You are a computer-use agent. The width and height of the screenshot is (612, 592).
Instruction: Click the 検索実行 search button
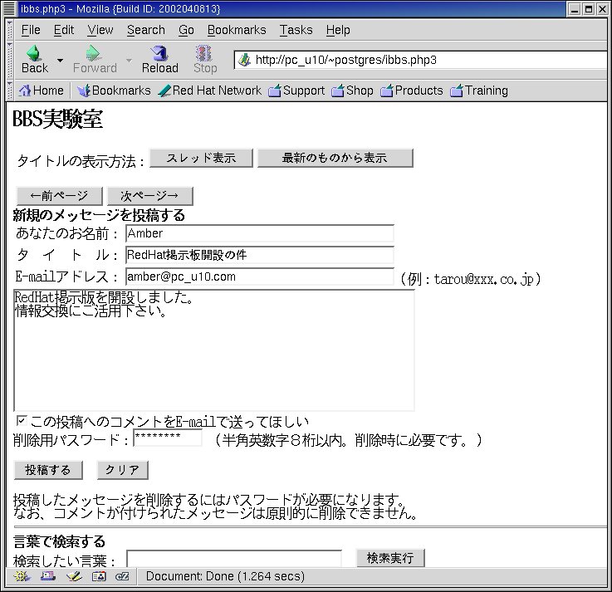[390, 558]
